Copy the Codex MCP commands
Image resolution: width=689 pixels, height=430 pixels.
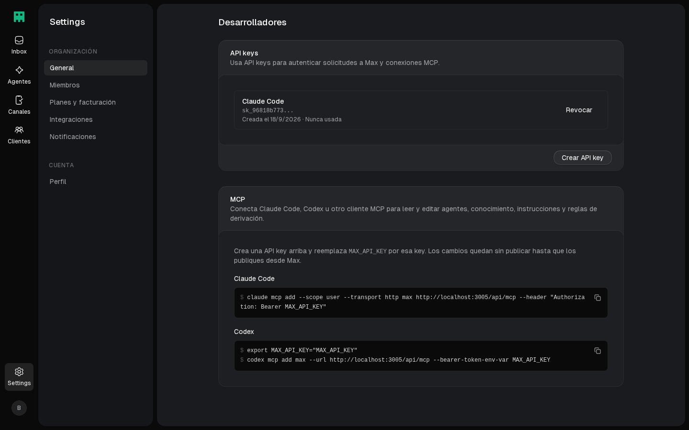tap(598, 351)
